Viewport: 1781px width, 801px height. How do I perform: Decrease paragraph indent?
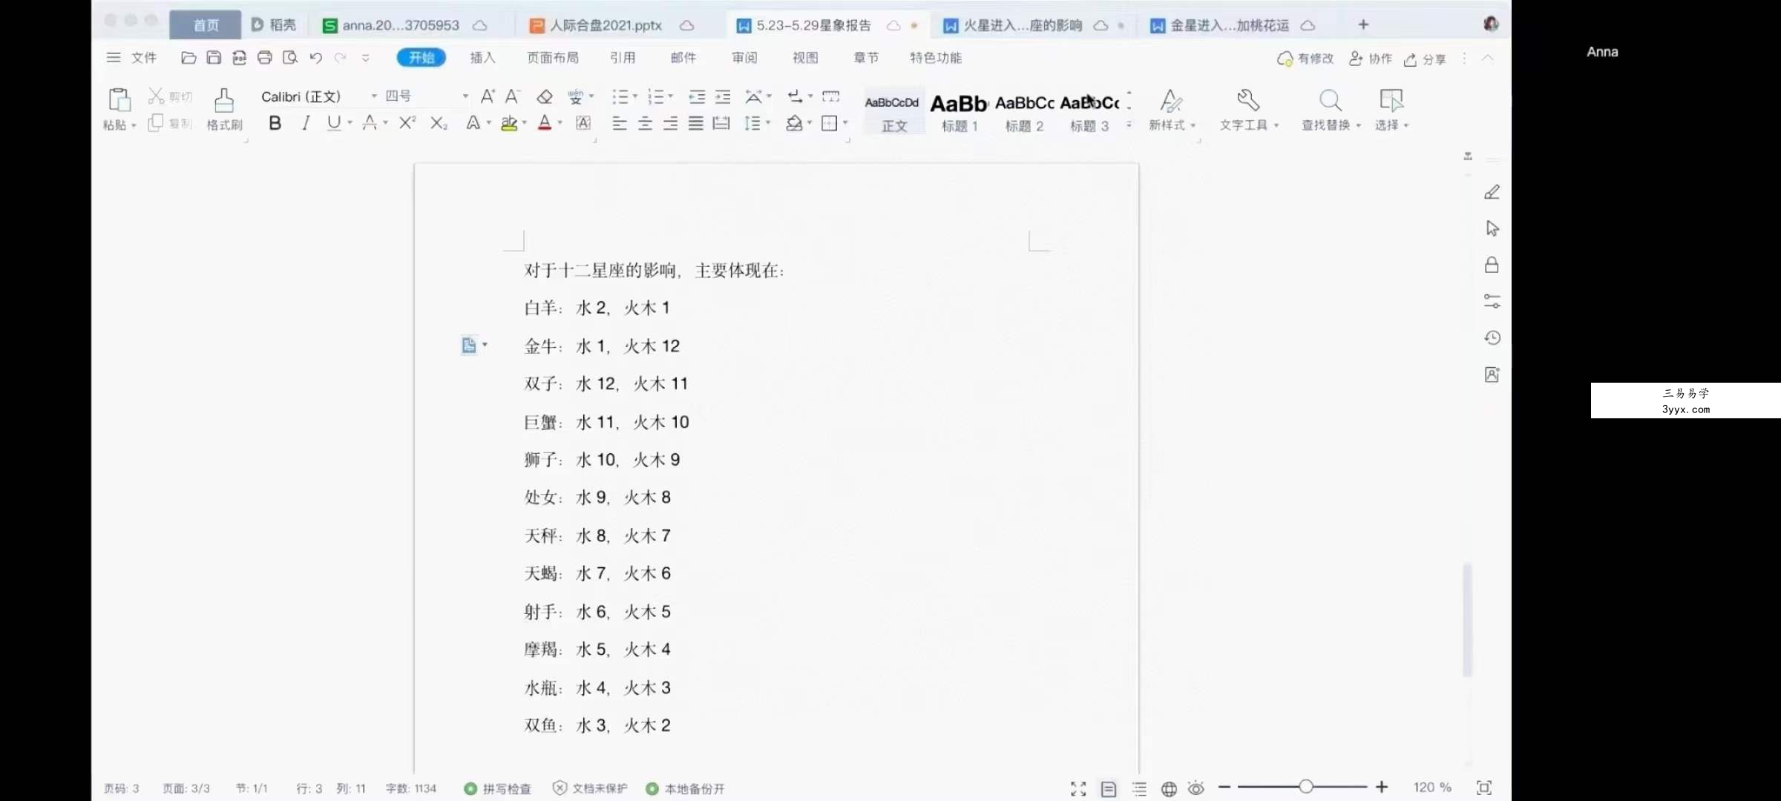tap(697, 96)
